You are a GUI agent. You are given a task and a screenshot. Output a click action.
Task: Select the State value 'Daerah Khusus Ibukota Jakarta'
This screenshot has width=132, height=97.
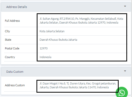[x=58, y=40]
